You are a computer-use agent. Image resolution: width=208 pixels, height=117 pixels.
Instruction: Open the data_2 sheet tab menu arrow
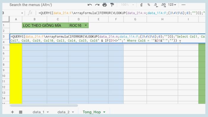point(73,112)
